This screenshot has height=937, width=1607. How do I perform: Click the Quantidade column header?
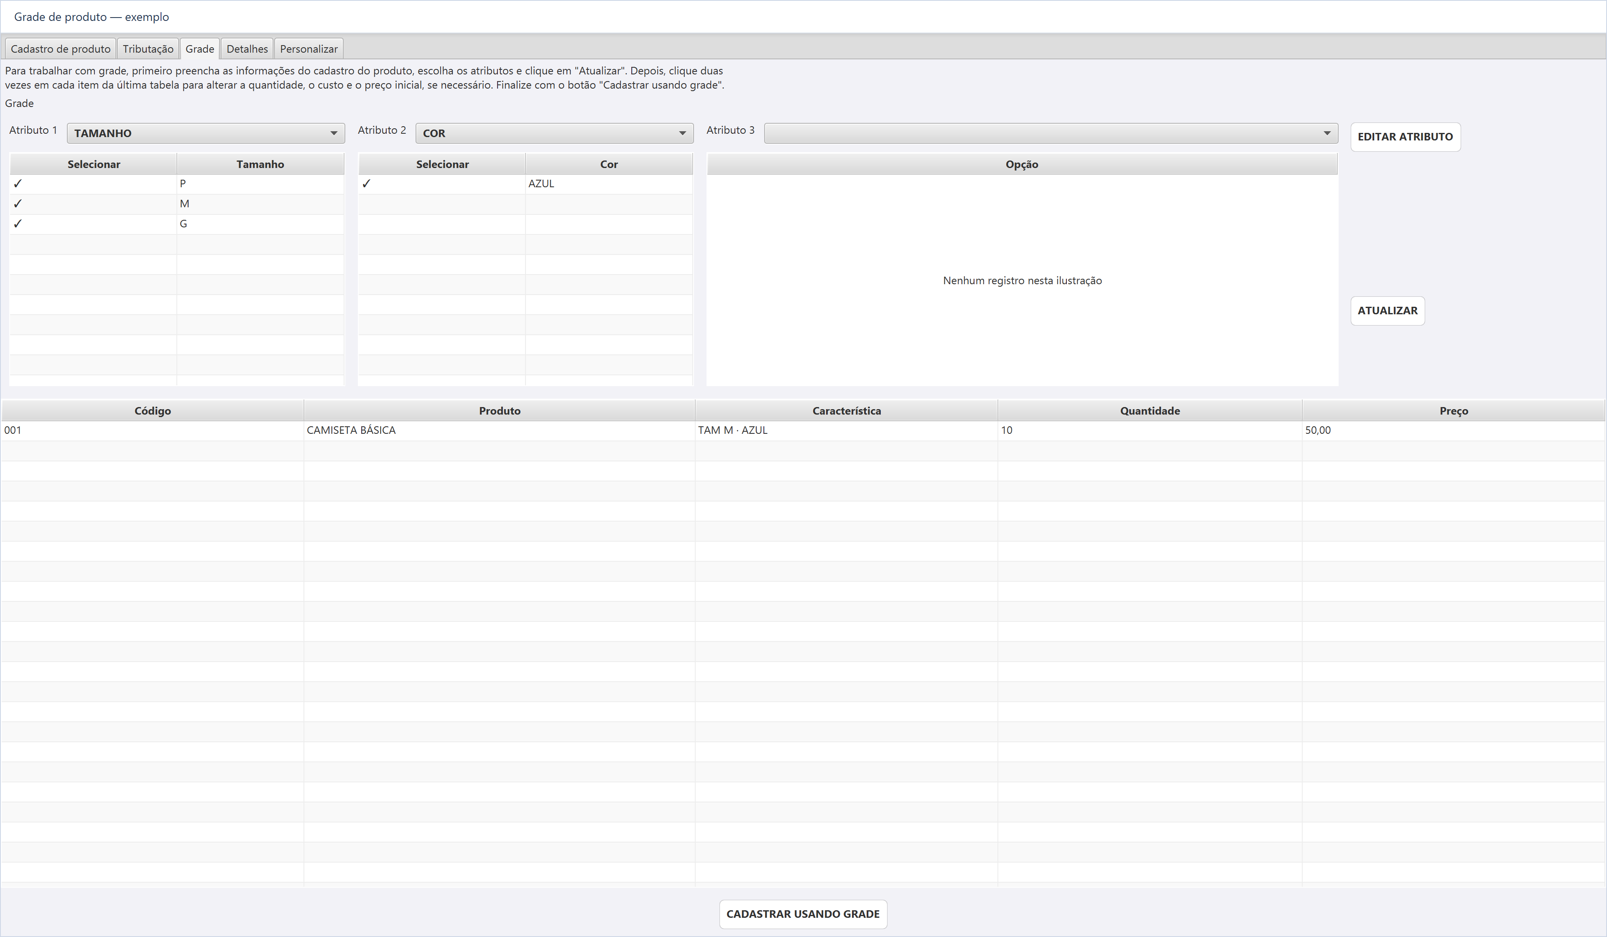[1150, 411]
